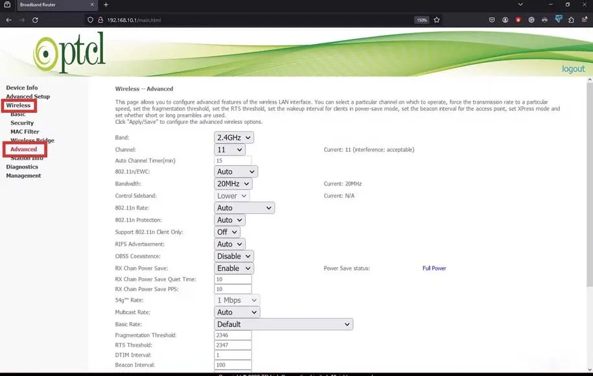Open the Firefox application menu
Viewport: 593px width, 376px height.
coord(584,20)
